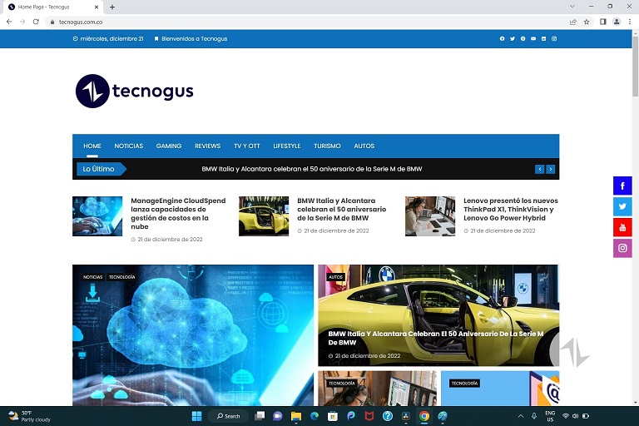Show next headline in Lo Último ticker
This screenshot has width=639, height=426.
tap(550, 169)
